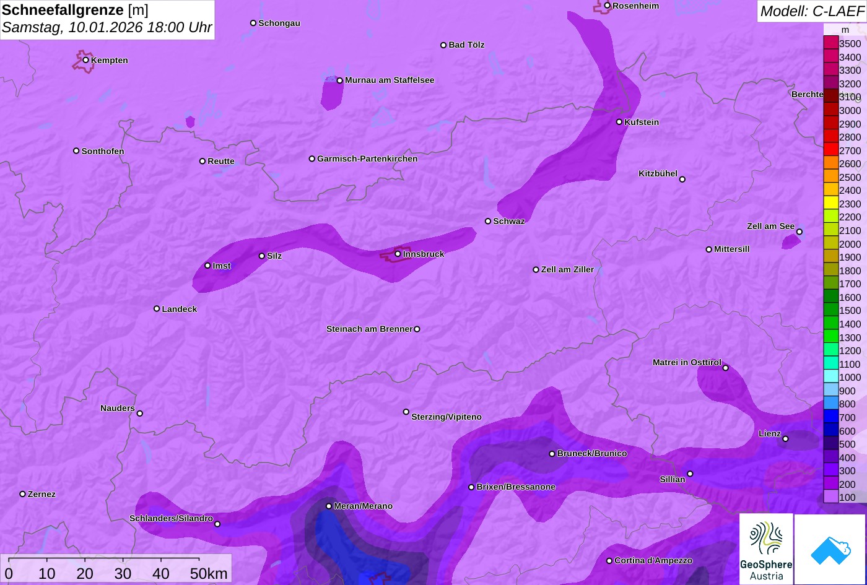This screenshot has height=585, width=867.
Task: Pick the 3500 m legend color
Action: [x=830, y=43]
